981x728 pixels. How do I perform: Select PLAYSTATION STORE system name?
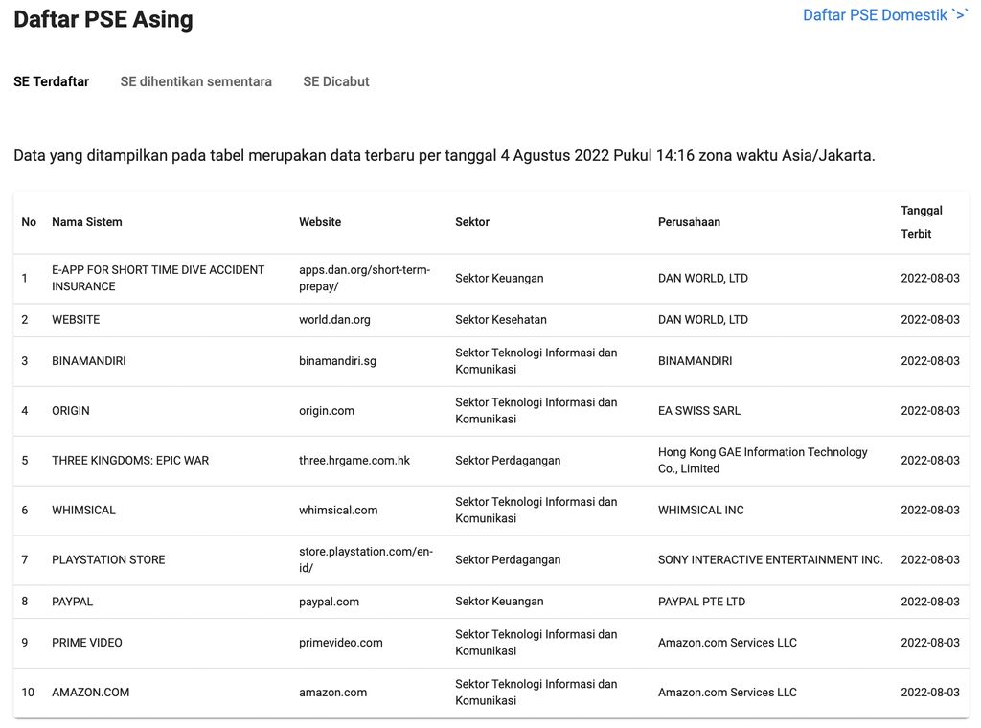tap(108, 559)
